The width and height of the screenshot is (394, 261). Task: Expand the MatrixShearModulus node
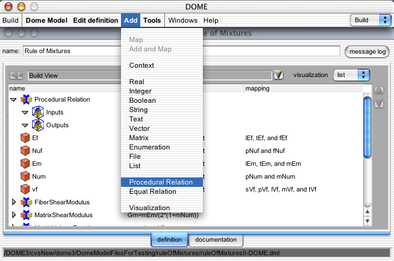point(14,214)
